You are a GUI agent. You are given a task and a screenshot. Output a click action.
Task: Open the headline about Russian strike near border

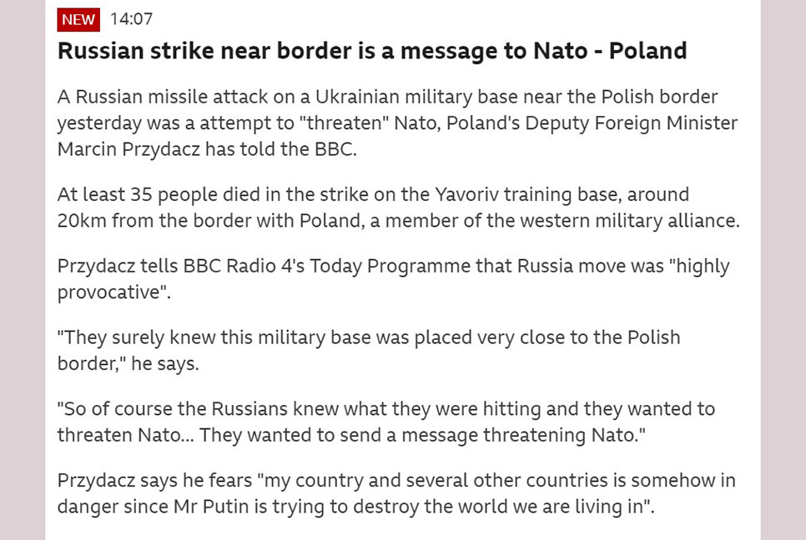[x=372, y=51]
